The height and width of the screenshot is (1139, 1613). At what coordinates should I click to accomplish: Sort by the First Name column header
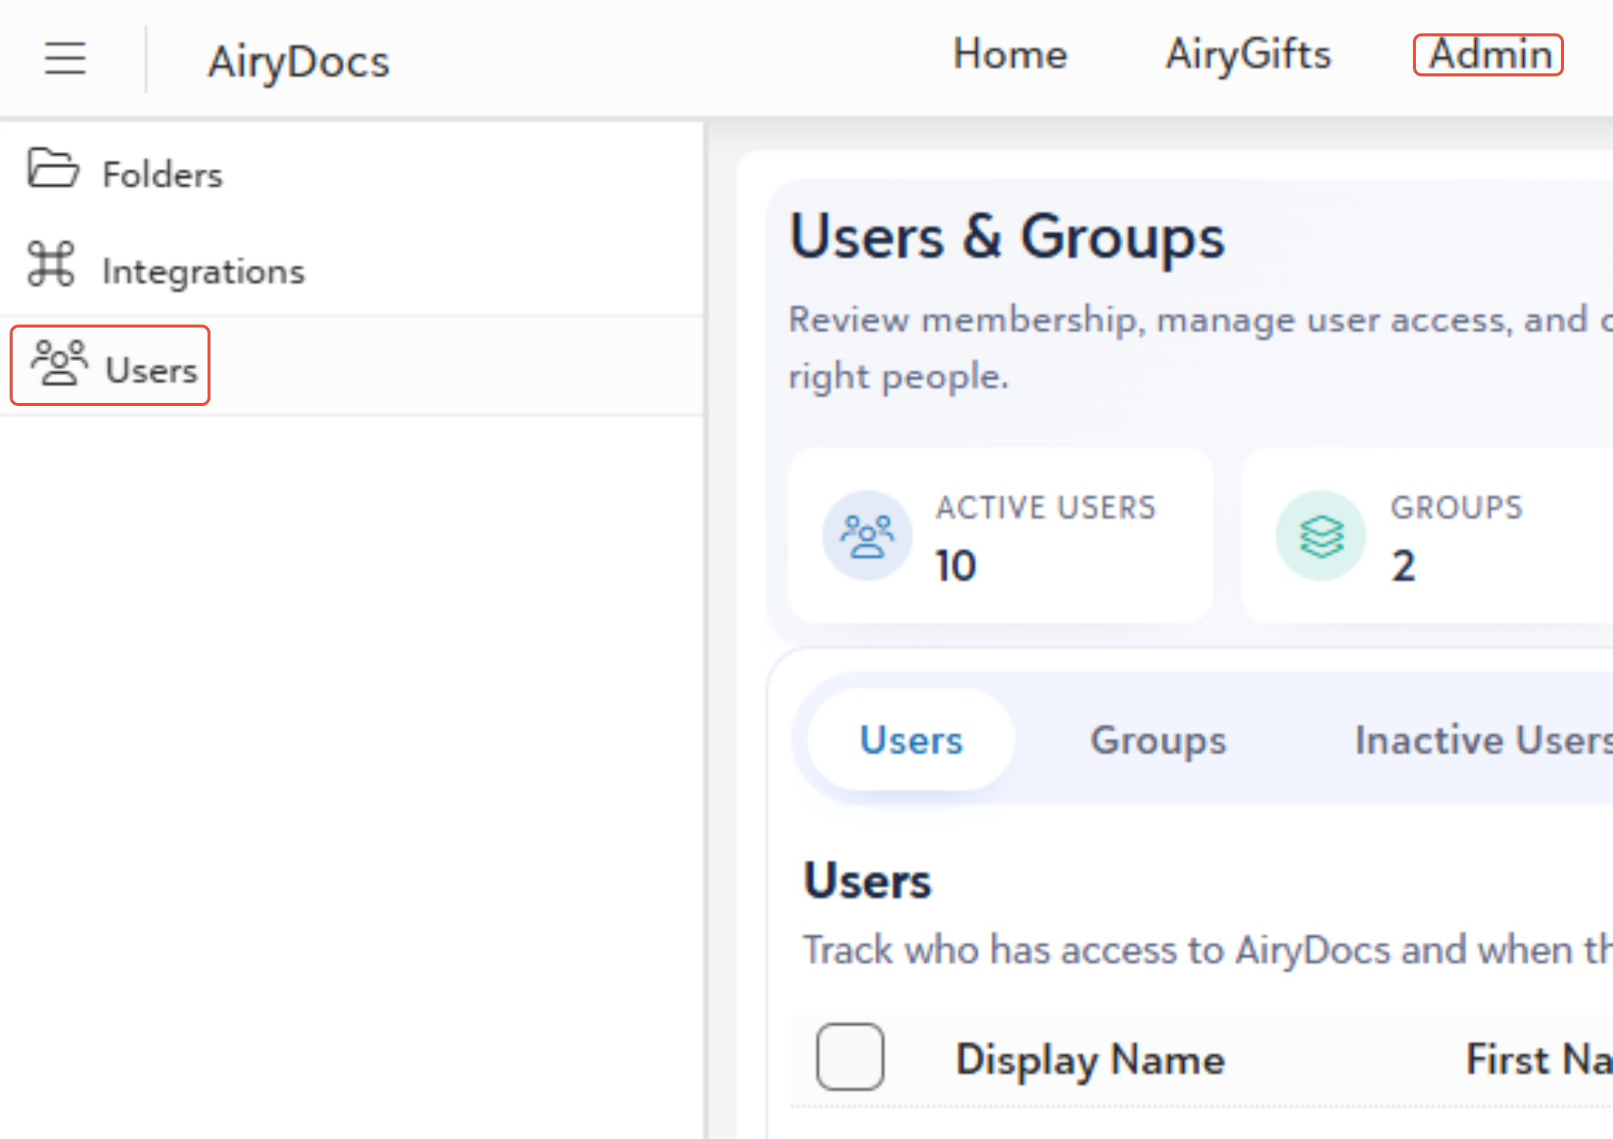[1539, 1060]
